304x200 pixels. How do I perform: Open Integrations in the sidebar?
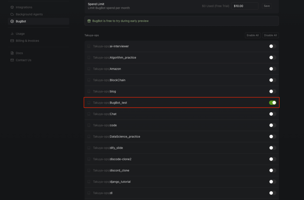click(39, 7)
